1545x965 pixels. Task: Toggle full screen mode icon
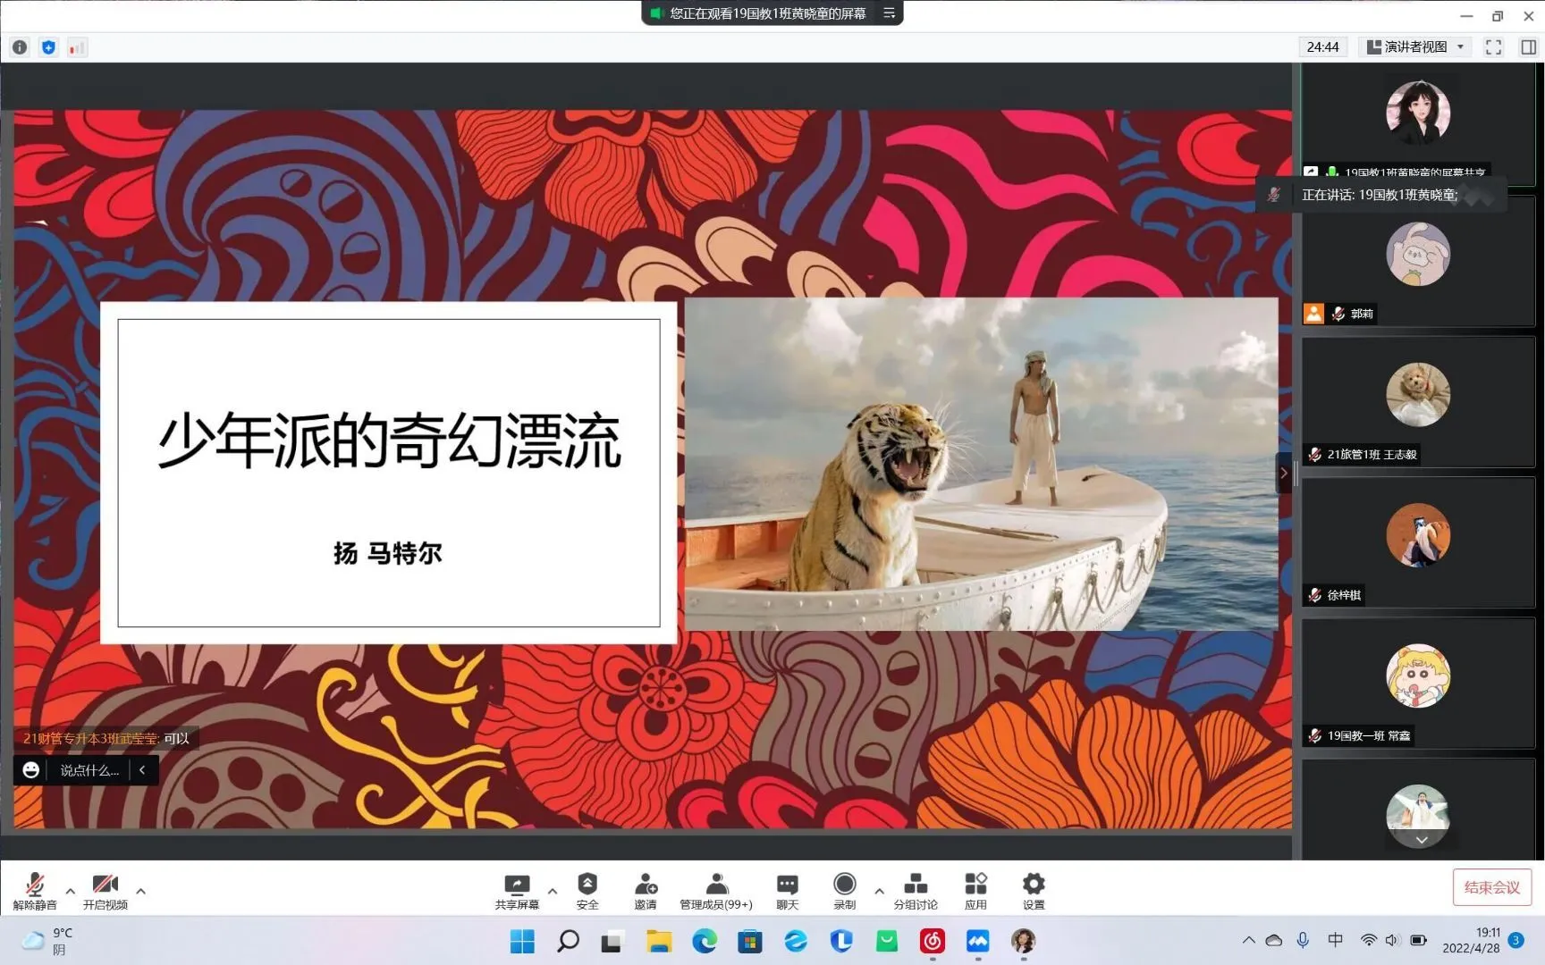(x=1493, y=47)
